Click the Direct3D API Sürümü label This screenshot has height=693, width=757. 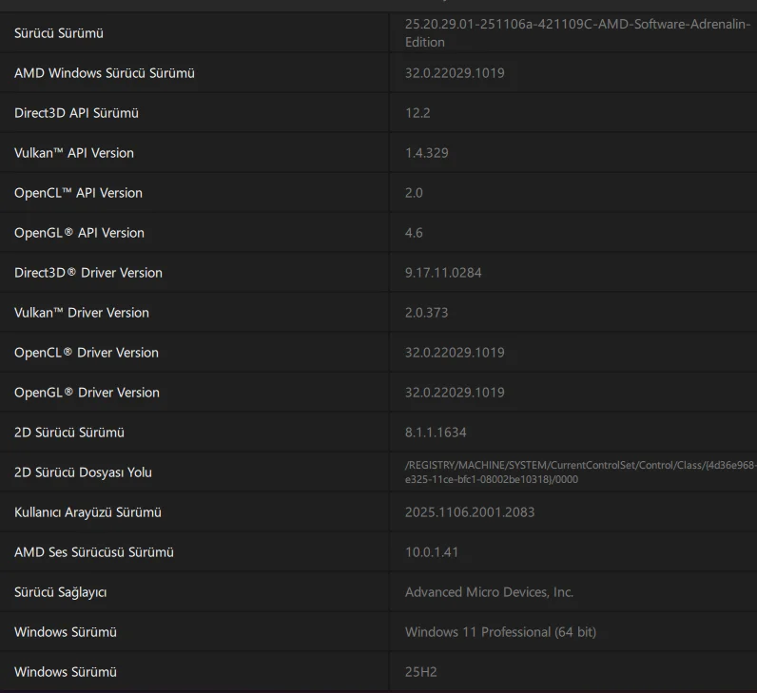tap(76, 113)
